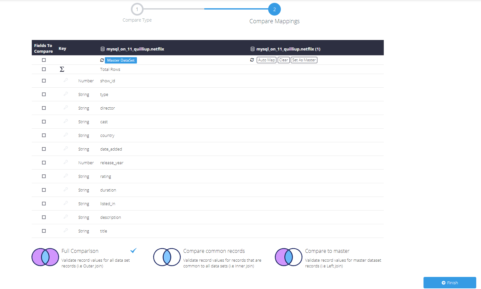Toggle select-all checkbox beside Master DataSet
Image resolution: width=481 pixels, height=289 pixels.
44,60
